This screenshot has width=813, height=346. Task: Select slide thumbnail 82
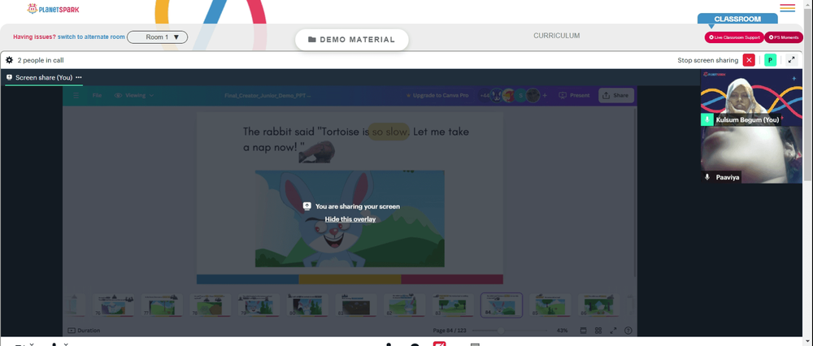(x=404, y=305)
